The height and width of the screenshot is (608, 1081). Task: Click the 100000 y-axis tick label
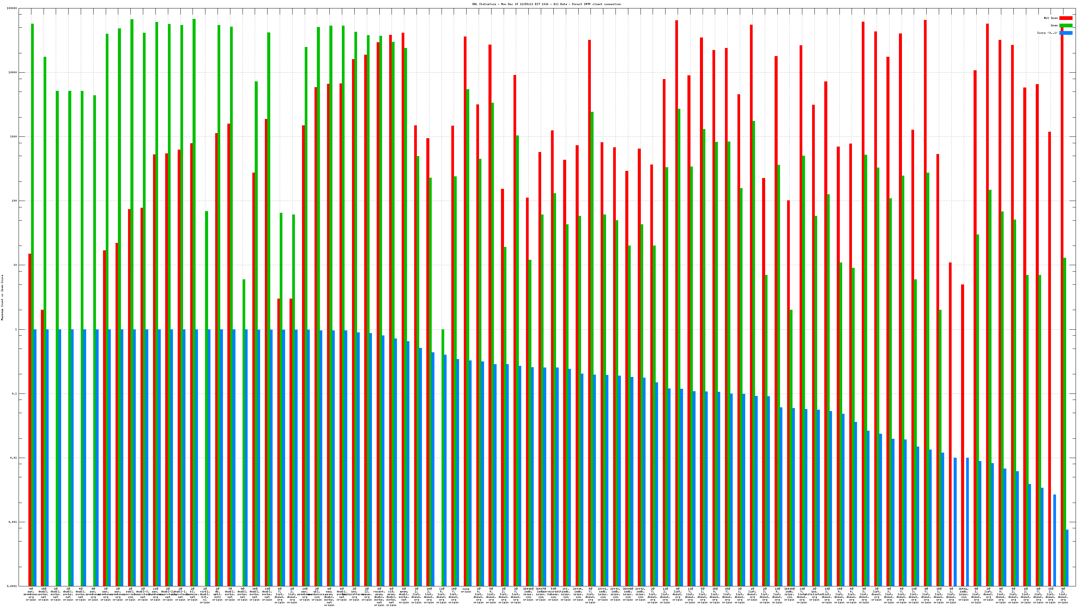pyautogui.click(x=12, y=8)
